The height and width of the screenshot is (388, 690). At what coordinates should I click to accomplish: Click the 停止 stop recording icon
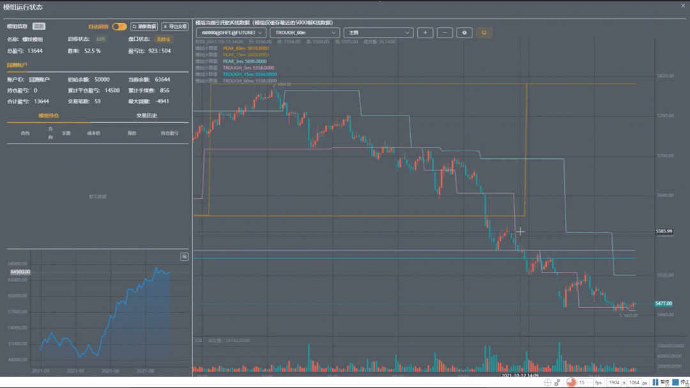click(676, 382)
